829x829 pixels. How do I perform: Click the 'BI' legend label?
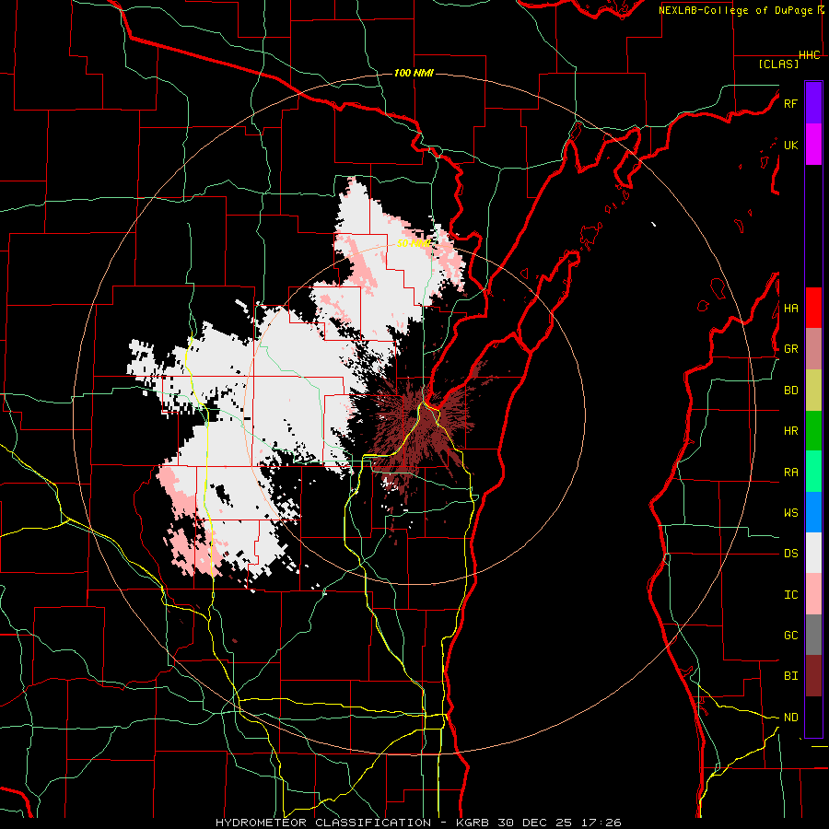(791, 676)
